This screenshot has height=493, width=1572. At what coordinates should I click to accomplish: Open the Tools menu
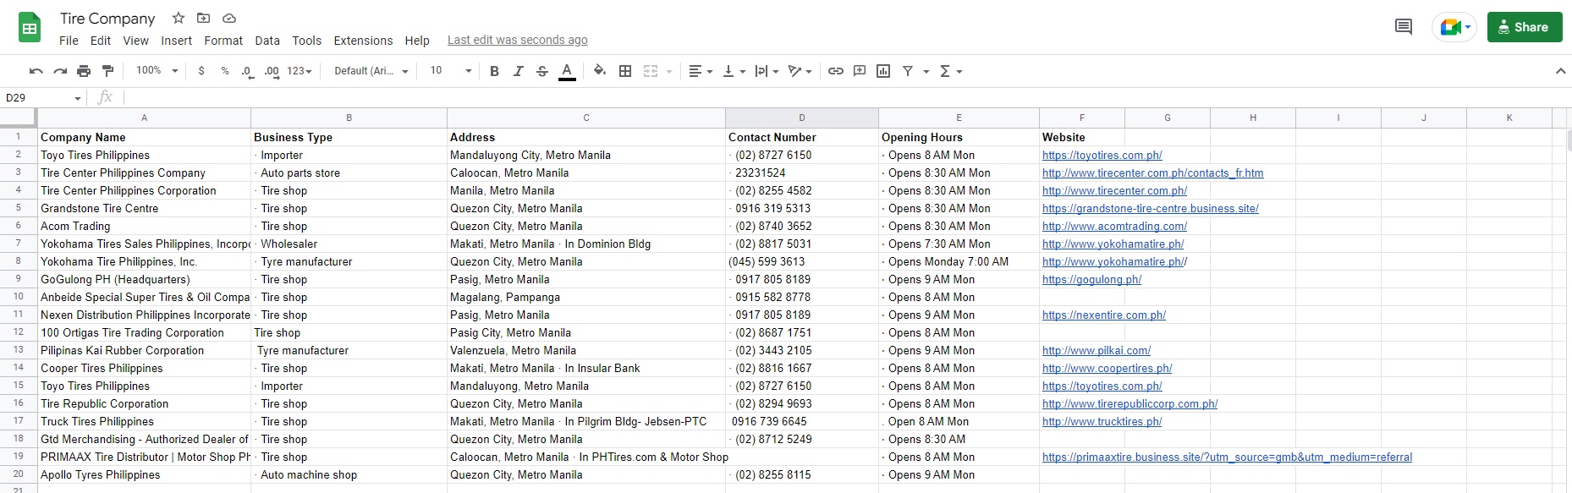(x=307, y=41)
